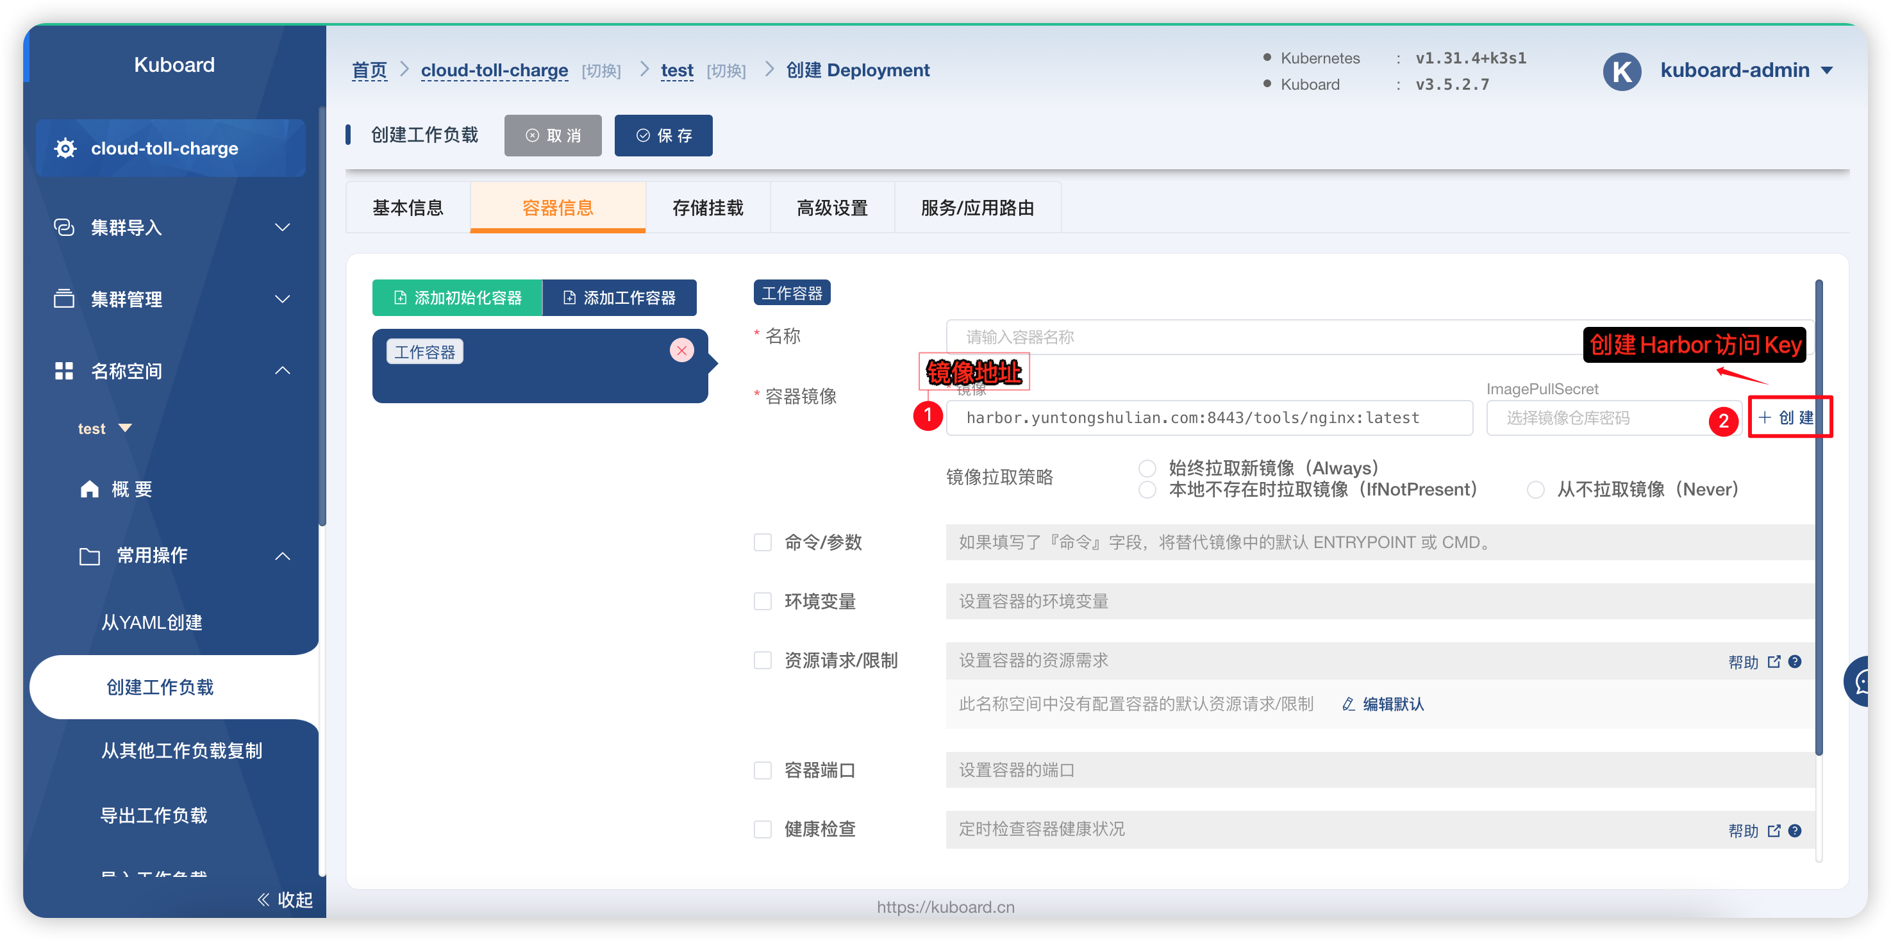Switch to the 基本信息 tab
Viewport: 1891px width, 941px height.
(x=408, y=208)
